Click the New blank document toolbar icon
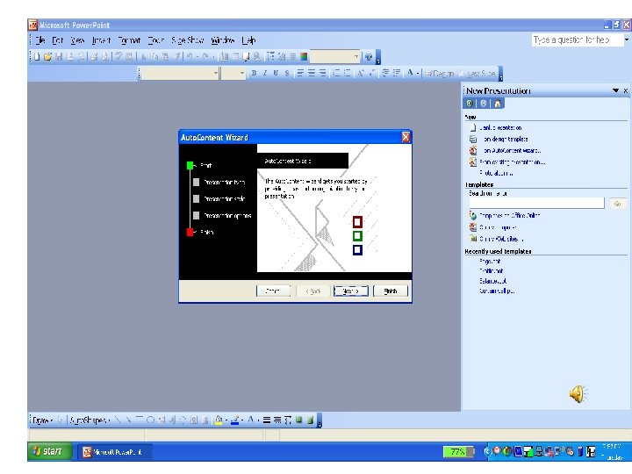Viewport: 632px width, 474px height. [x=36, y=57]
